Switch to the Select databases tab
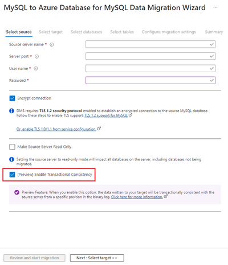 pyautogui.click(x=87, y=32)
